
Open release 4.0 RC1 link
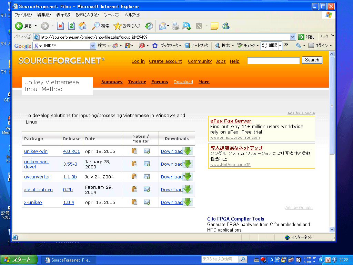tap(72, 151)
